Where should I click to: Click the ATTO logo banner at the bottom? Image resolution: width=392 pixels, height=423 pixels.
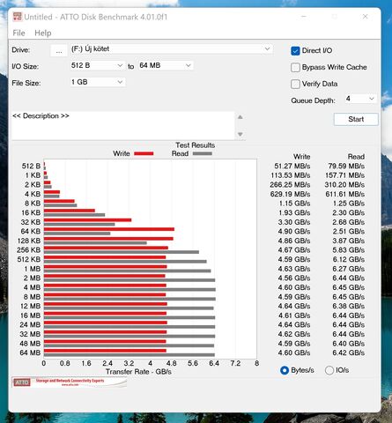click(70, 382)
